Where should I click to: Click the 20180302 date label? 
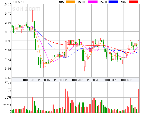[60, 80]
